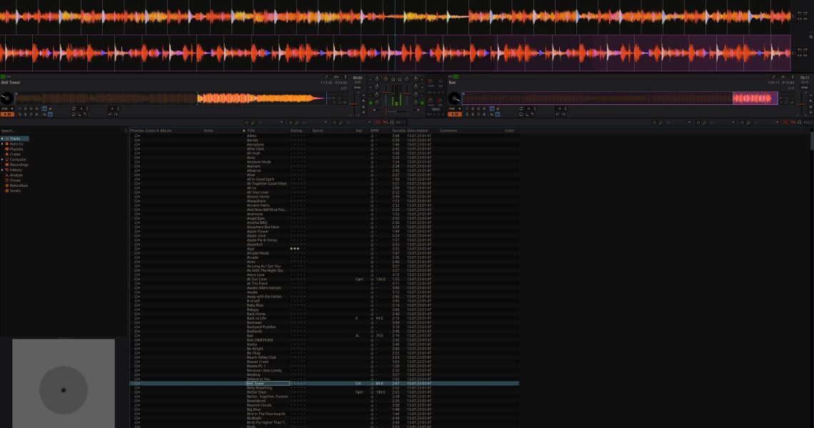Screen dimensions: 814x428
Task: Click the Crates icon in the sidebar
Action: tap(7, 154)
